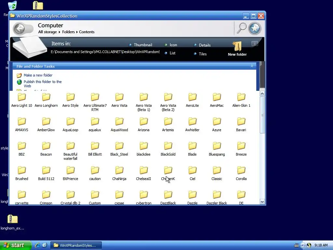Go back using the round back arrow button
Image resolution: width=333 pixels, height=250 pixels.
click(x=20, y=29)
